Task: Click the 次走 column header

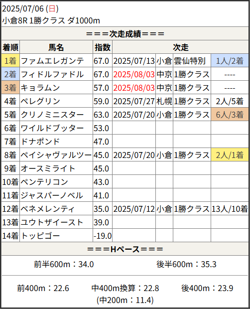Action: click(180, 47)
